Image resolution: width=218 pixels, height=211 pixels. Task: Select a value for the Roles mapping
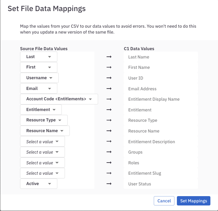tap(42, 163)
